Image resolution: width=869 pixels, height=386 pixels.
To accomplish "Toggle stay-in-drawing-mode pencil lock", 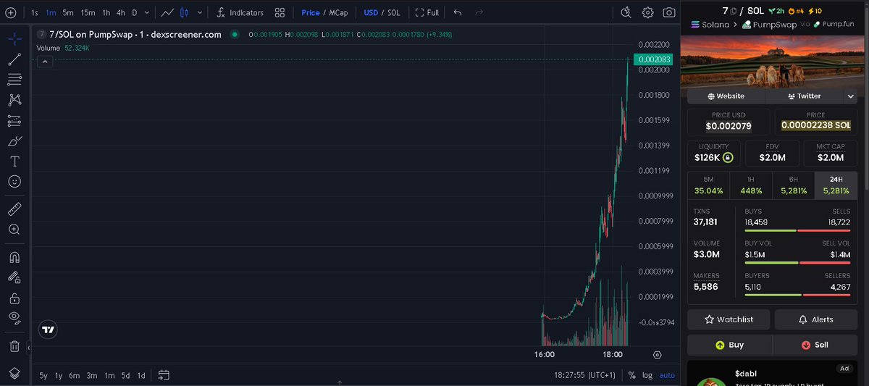I will tap(14, 277).
